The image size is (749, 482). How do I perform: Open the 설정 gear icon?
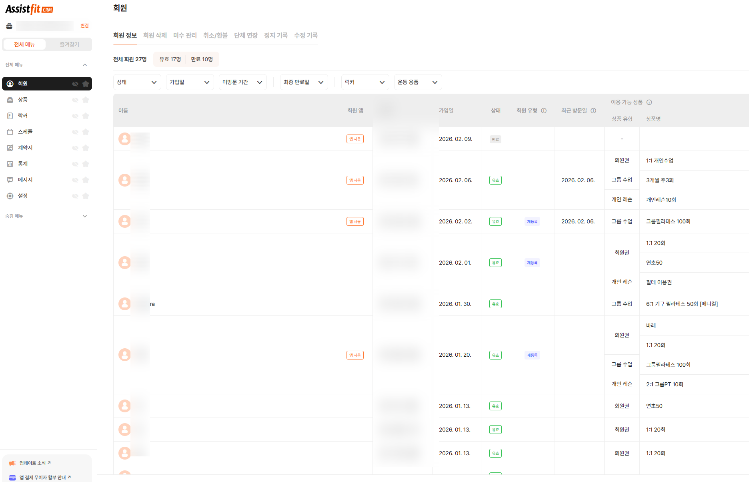10,196
